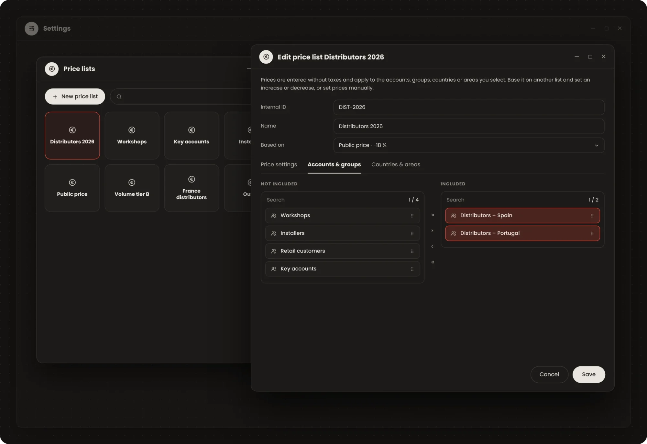Click the group icon on Workshops row
The image size is (647, 444).
pos(274,216)
